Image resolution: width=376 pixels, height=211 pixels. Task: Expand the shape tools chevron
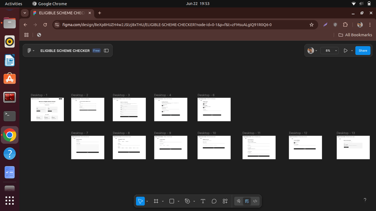click(x=178, y=201)
